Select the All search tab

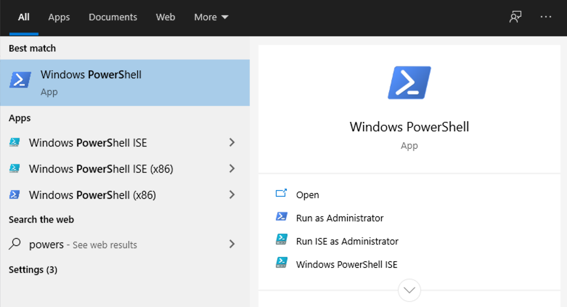coord(24,17)
